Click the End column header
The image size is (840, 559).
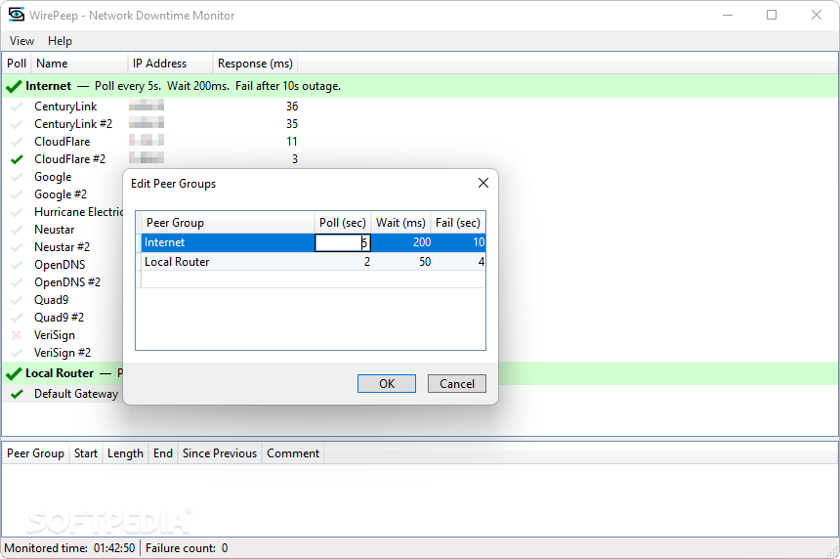coord(163,453)
